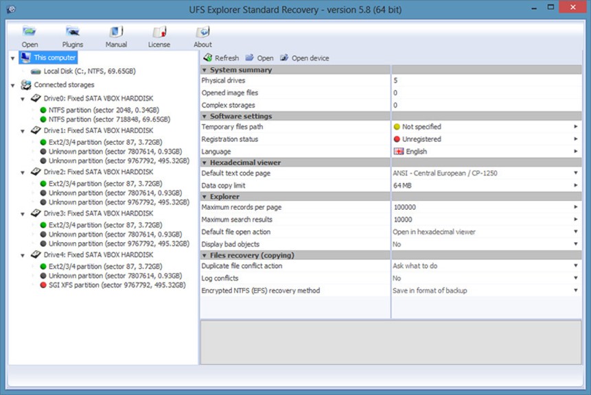
Task: Select the Local Disk C: NTFS entry
Action: 89,71
